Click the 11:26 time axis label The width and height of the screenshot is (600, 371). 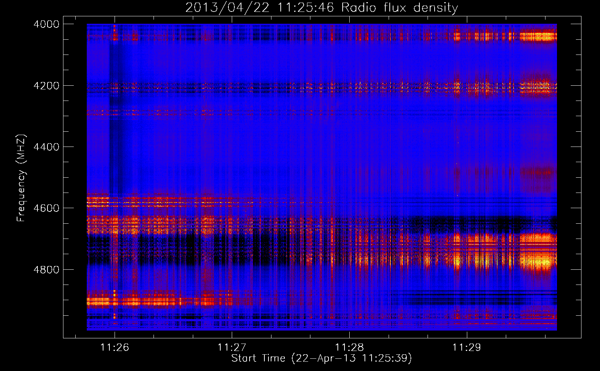(x=115, y=347)
